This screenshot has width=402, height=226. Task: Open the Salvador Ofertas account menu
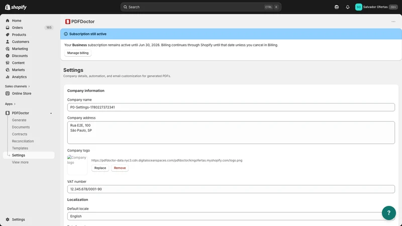coord(376,7)
